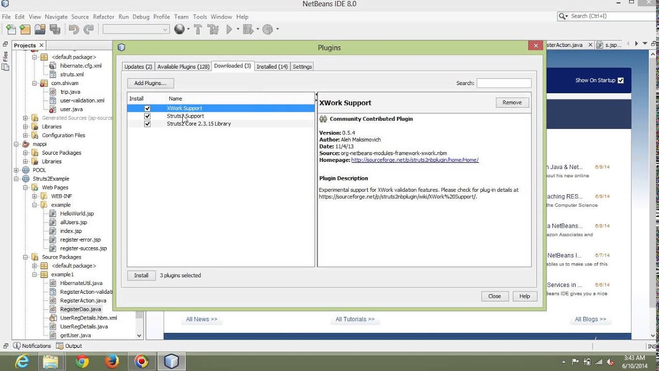Open Internet Explorer from the taskbar
The width and height of the screenshot is (659, 371).
(22, 362)
